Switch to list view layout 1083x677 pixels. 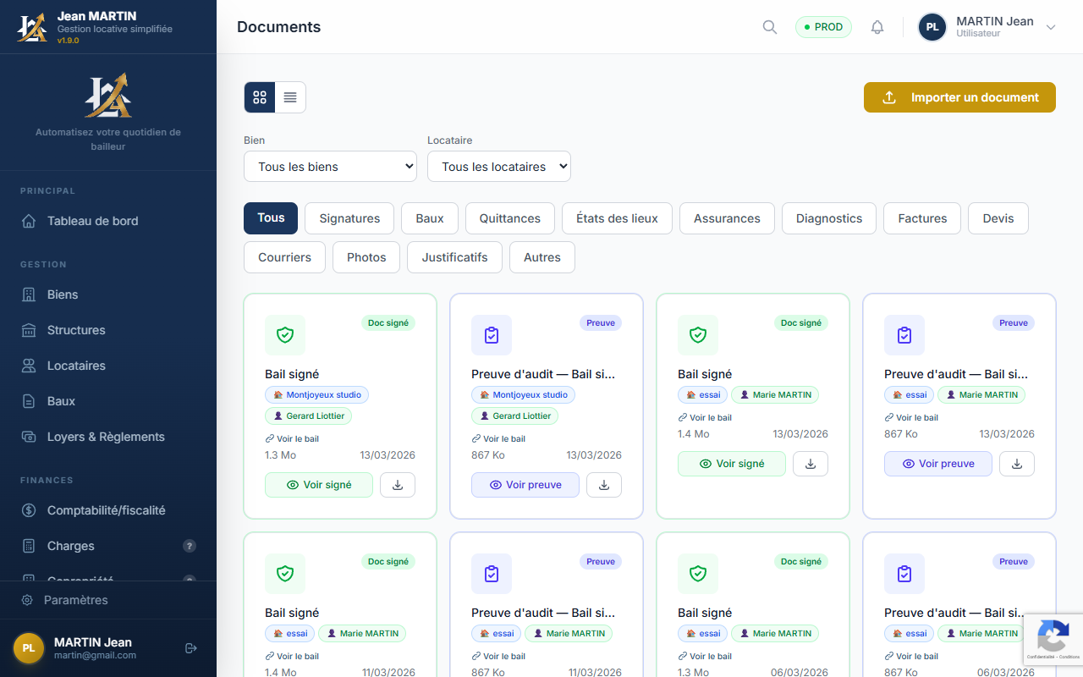point(290,97)
